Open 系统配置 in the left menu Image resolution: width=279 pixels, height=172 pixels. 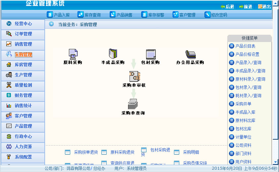click(x=23, y=157)
